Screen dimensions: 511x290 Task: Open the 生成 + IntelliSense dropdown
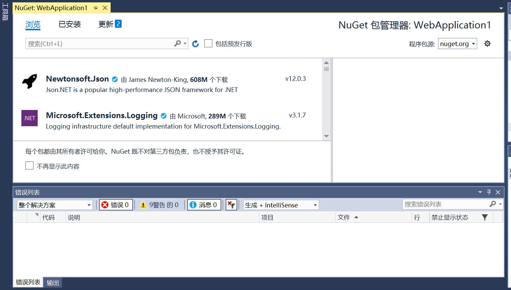(x=281, y=205)
